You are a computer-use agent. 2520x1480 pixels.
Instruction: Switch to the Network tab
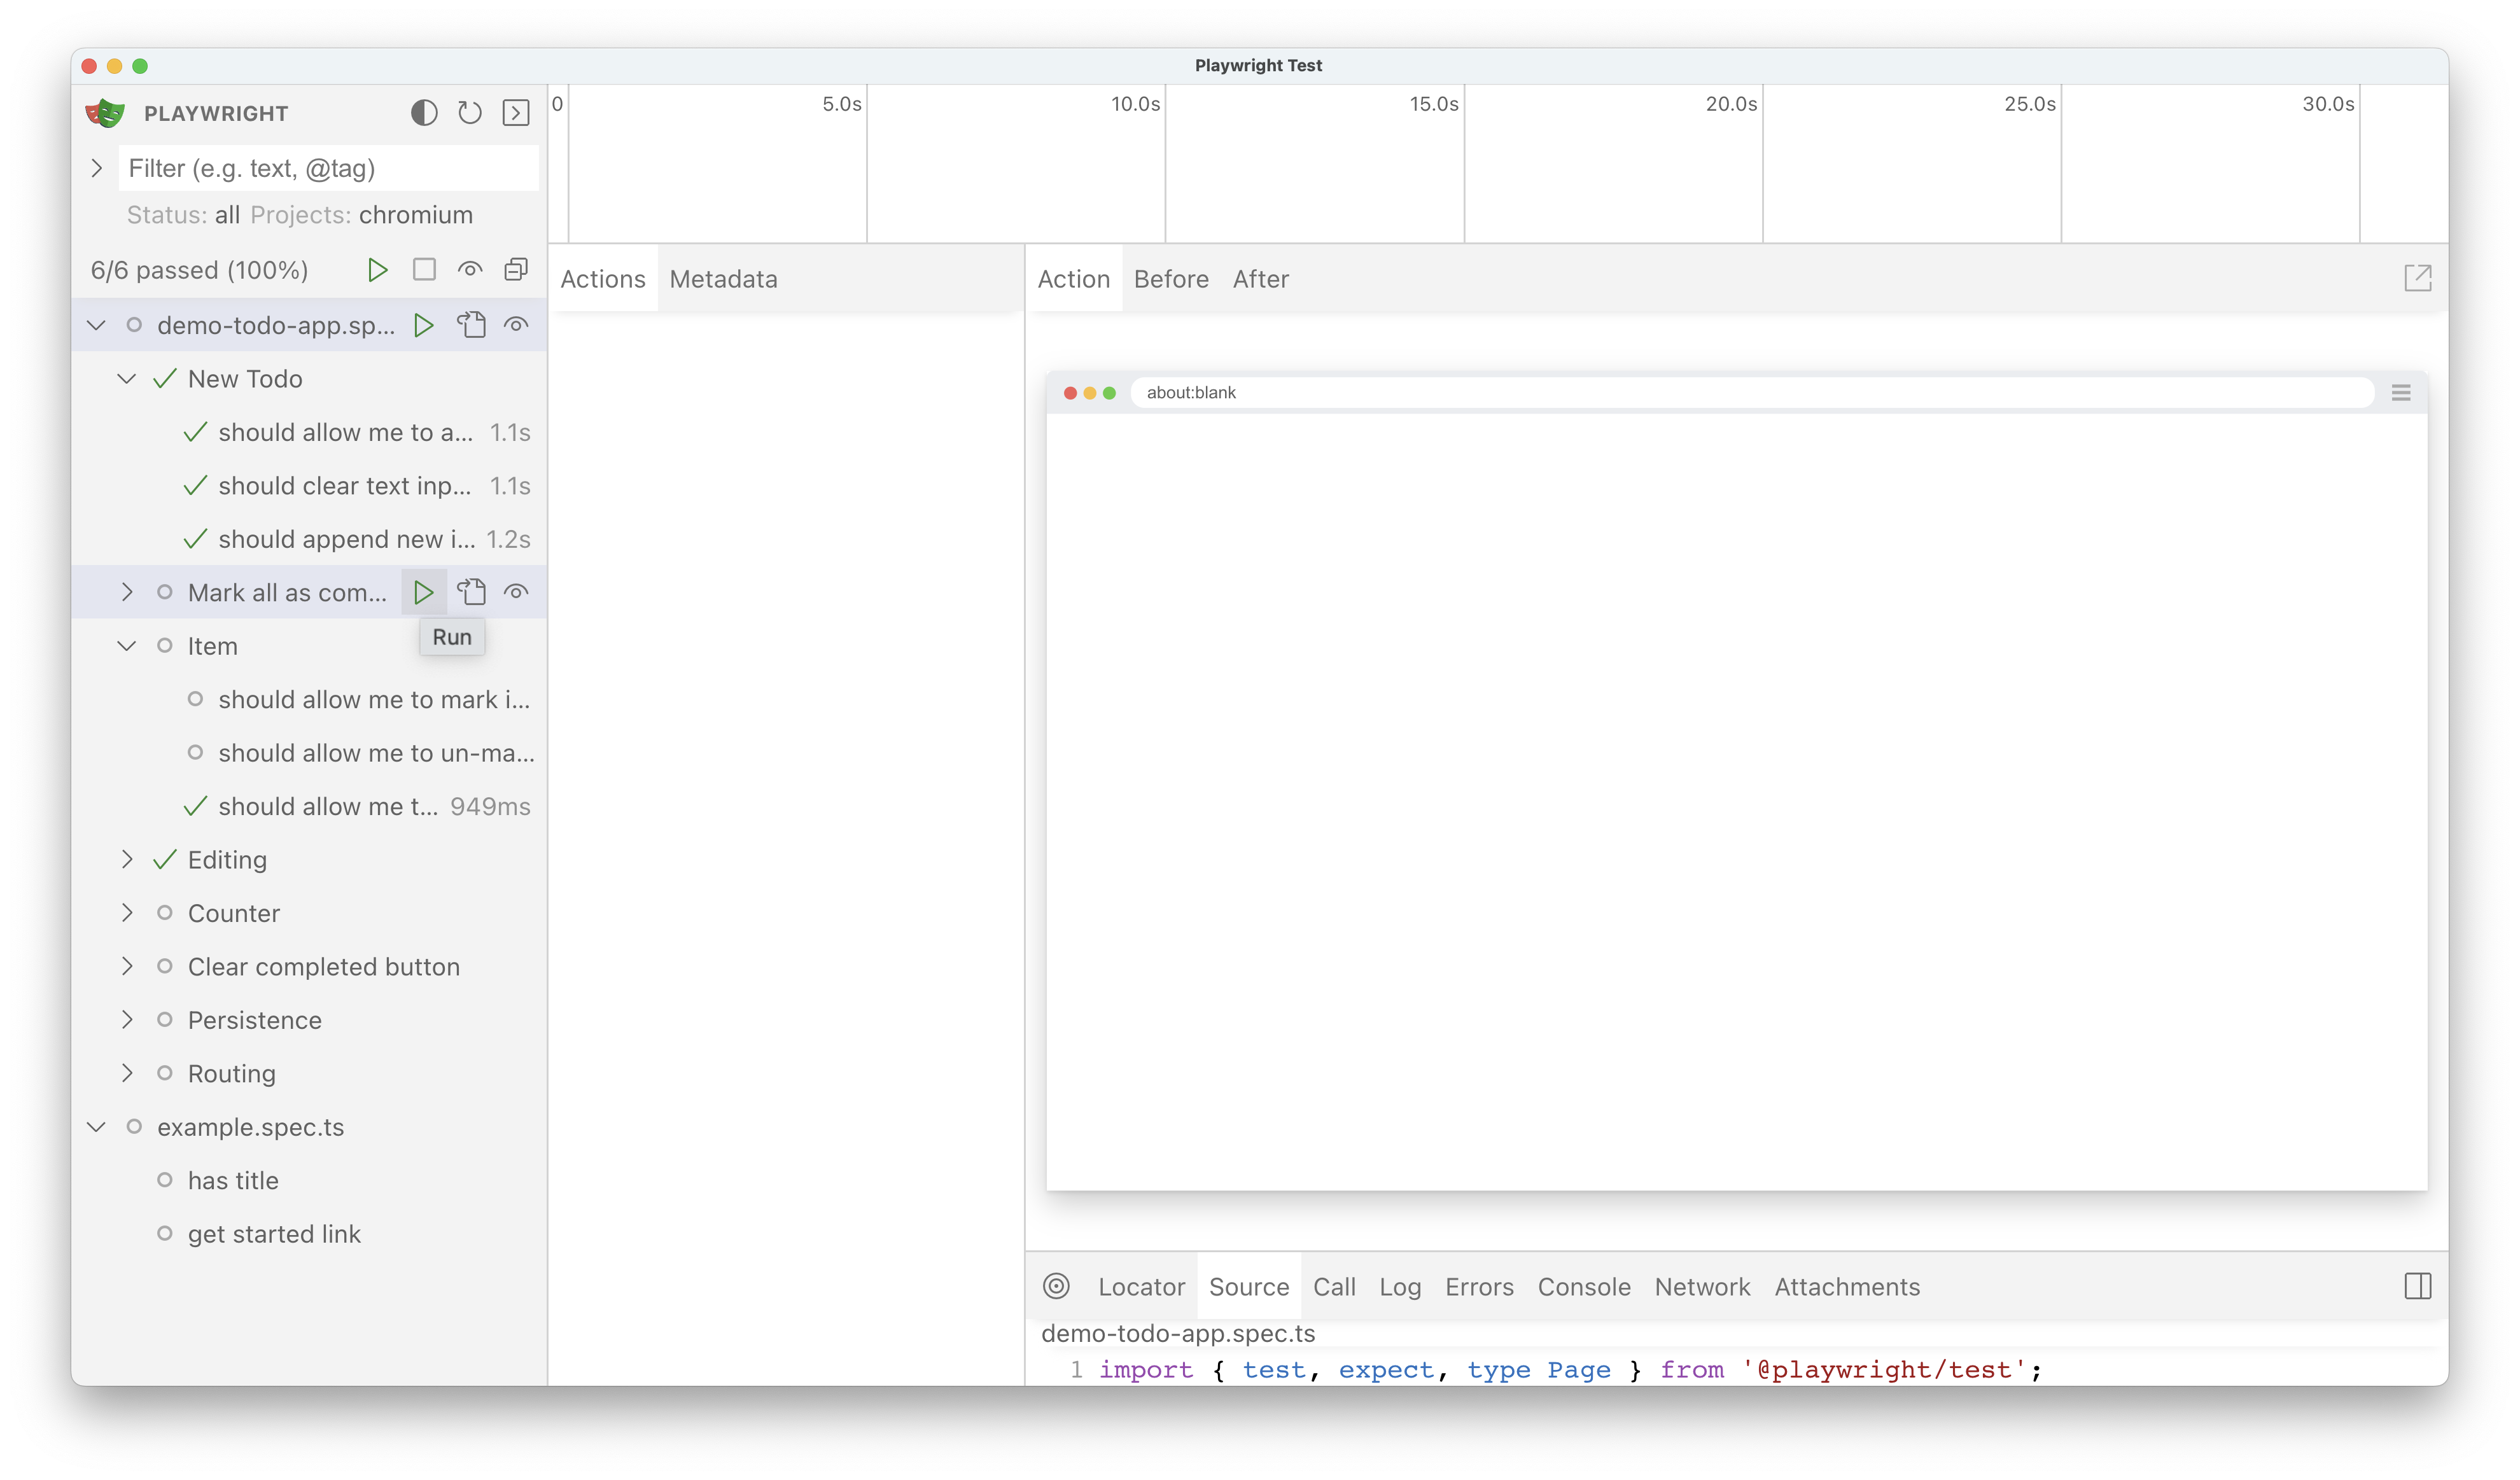(x=1702, y=1287)
